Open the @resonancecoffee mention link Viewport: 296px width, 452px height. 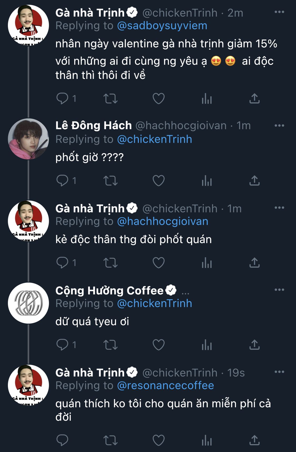click(x=165, y=385)
